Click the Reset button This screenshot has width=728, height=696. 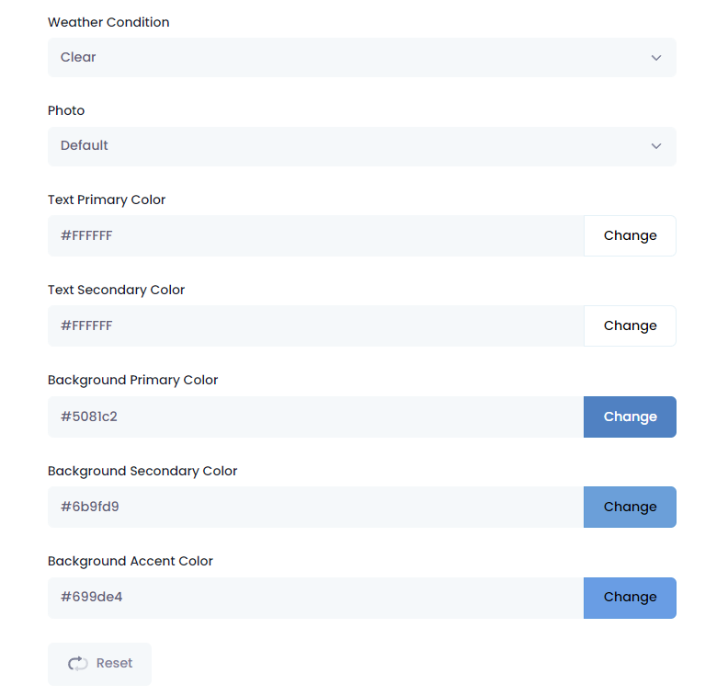99,664
